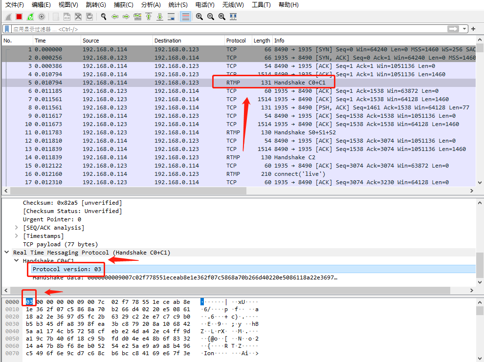Image resolution: width=484 pixels, height=362 pixels.
Task: Jump to the first packet
Action: pyautogui.click(x=149, y=17)
